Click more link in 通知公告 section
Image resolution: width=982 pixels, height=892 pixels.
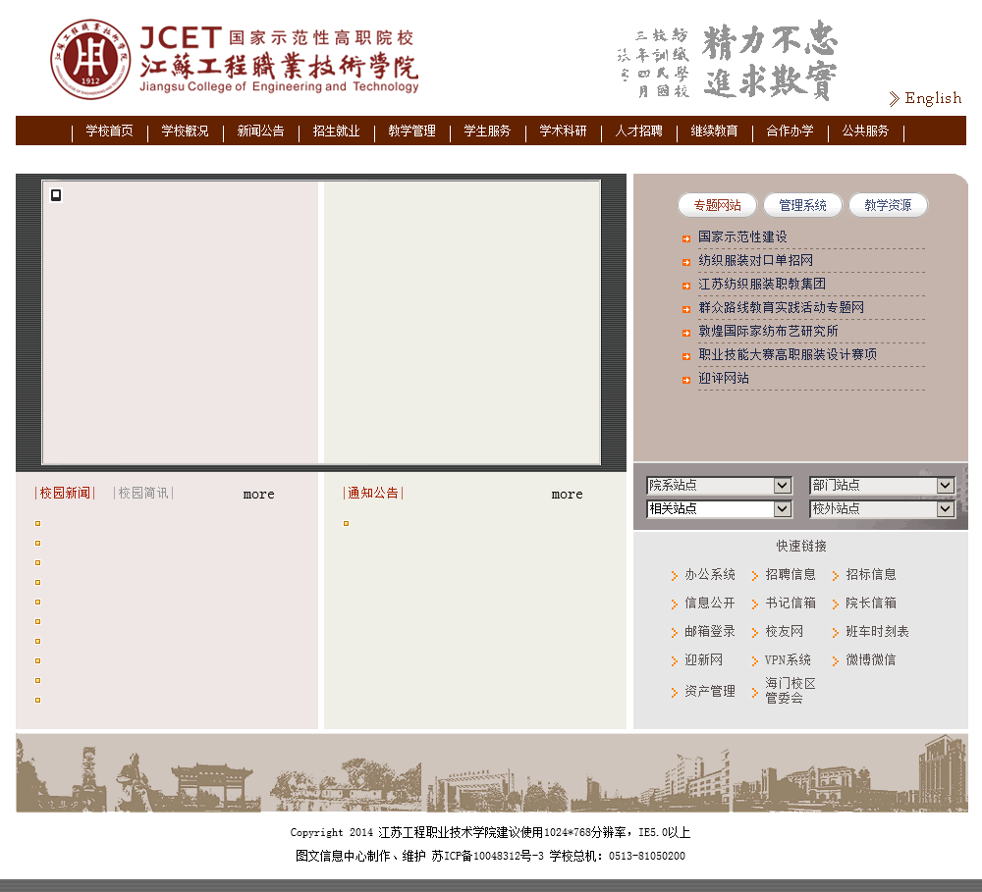click(567, 495)
